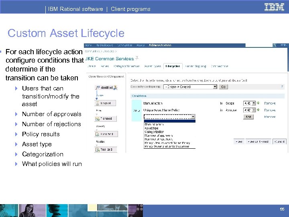
Task: Select Number of rejections in the dropdown list
Action: click(169, 139)
